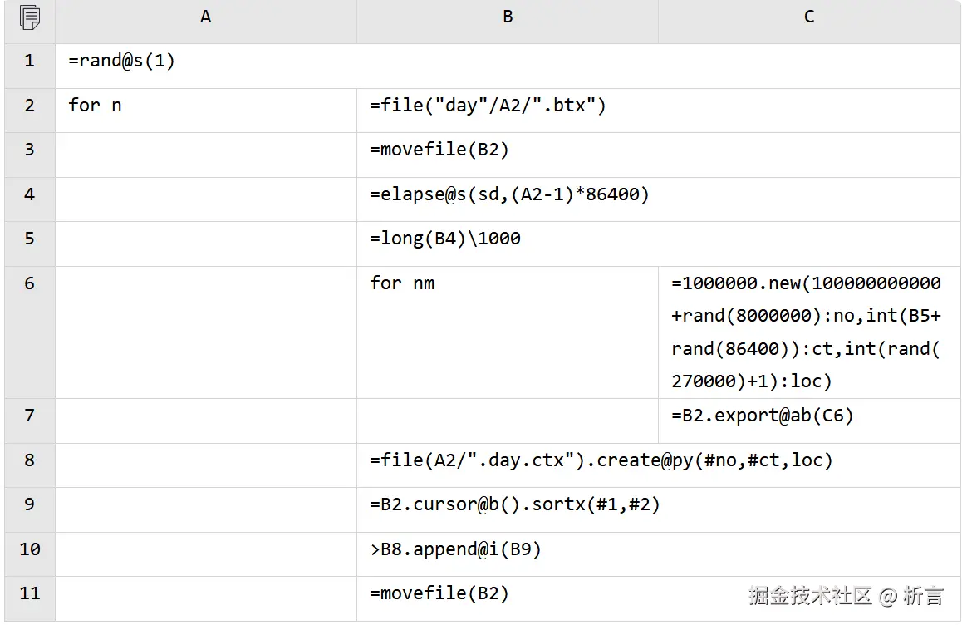Click the 'for n' cell

click(96, 106)
